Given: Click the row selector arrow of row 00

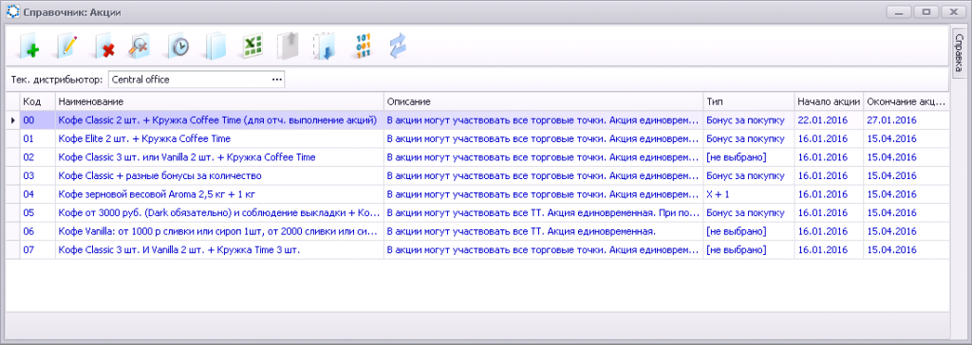Looking at the screenshot, I should pyautogui.click(x=13, y=120).
